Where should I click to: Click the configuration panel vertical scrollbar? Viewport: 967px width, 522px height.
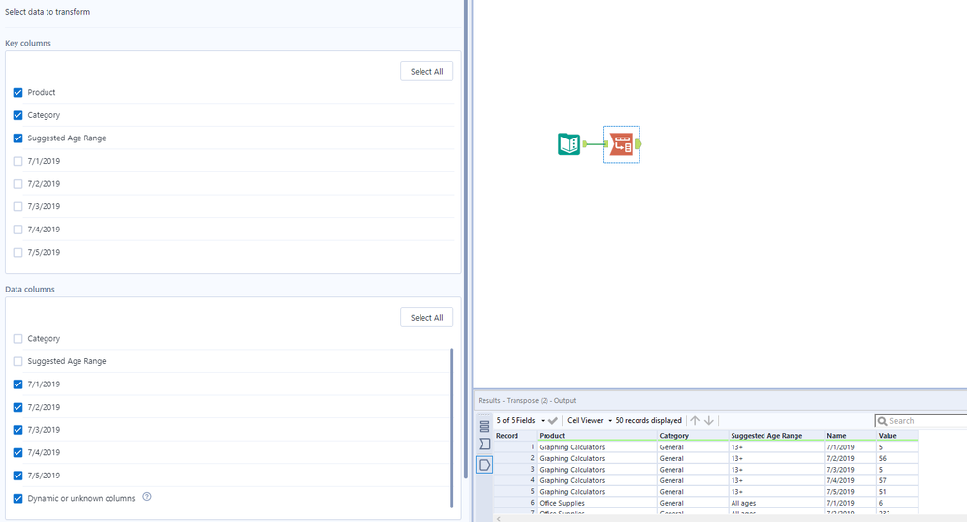[x=466, y=239]
